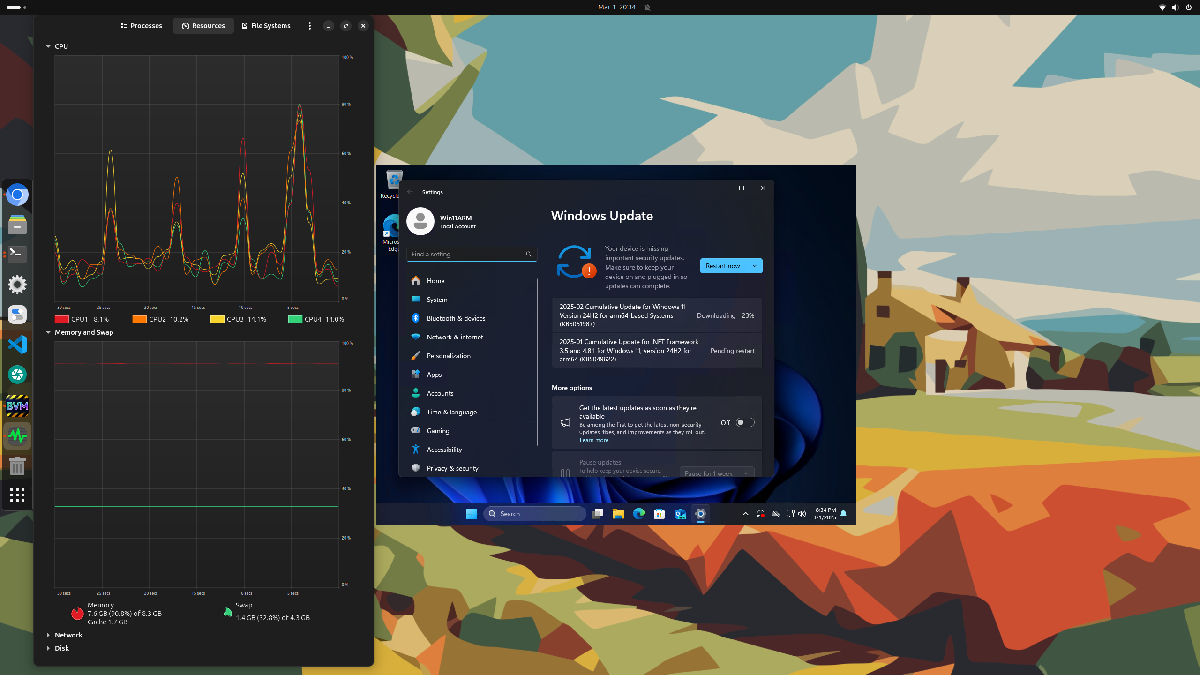The width and height of the screenshot is (1200, 675).
Task: Open the green camera-shutter app in the dock
Action: pos(17,375)
